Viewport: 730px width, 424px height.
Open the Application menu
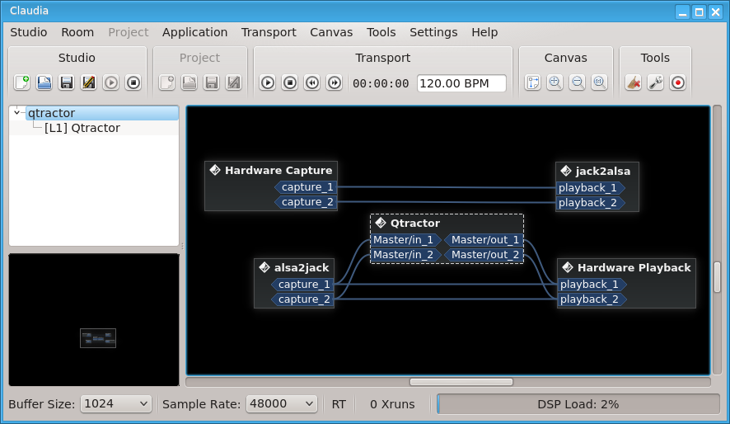194,32
